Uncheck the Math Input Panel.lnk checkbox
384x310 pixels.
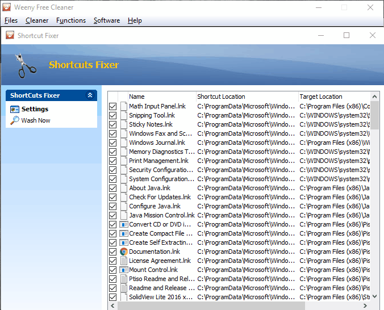[x=112, y=106]
